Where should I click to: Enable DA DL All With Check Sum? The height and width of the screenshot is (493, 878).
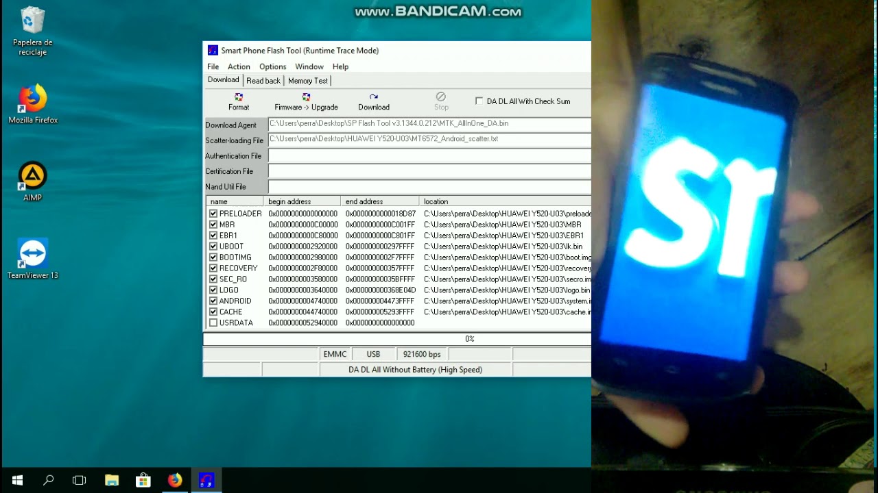(x=479, y=101)
